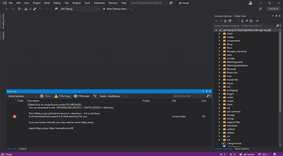Viewport: 283px width, 156px height.
Task: Click the Save All toolbar icon
Action: (x=35, y=9)
